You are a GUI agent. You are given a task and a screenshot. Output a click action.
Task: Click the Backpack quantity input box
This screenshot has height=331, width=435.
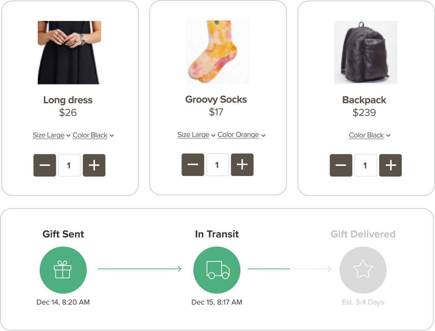coord(365,165)
